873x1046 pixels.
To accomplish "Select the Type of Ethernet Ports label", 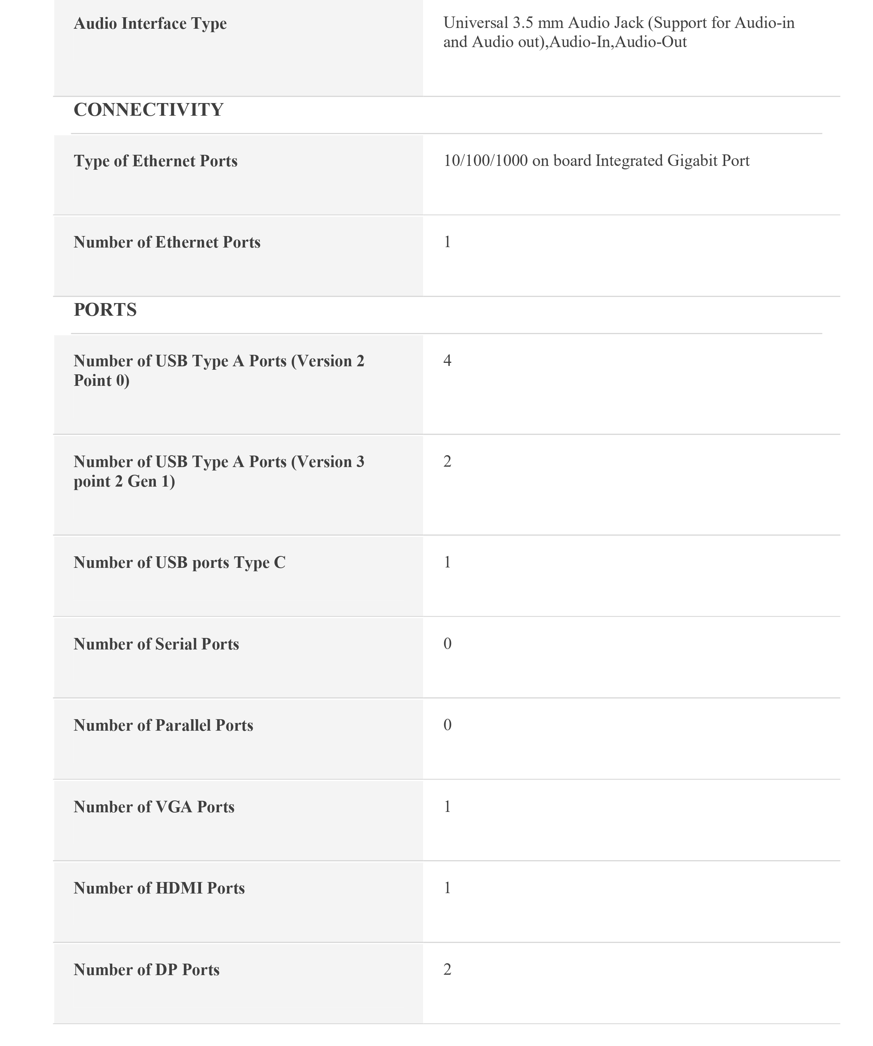I will pyautogui.click(x=155, y=161).
